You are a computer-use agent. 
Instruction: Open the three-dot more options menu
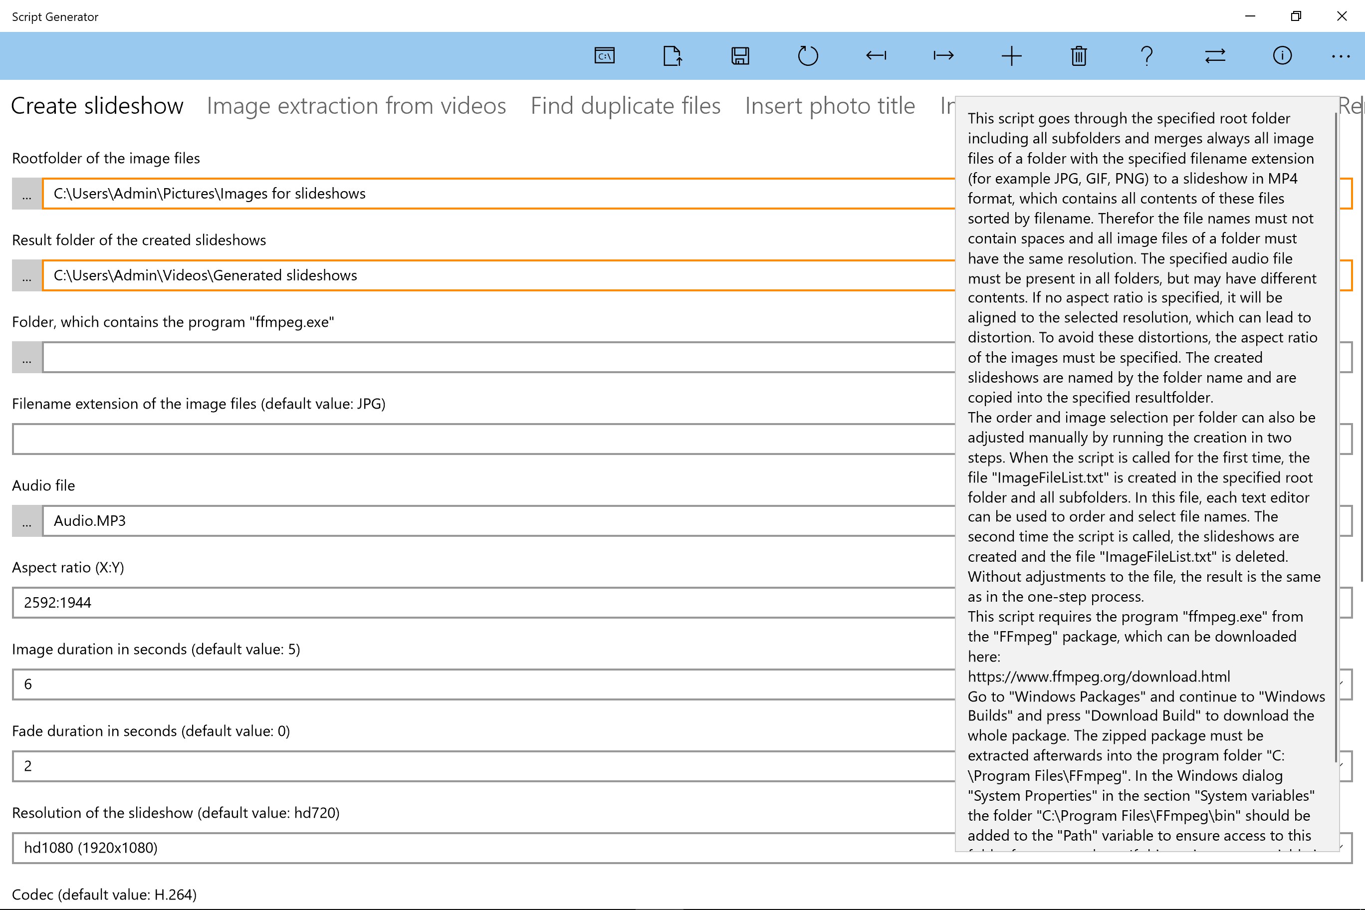1341,56
